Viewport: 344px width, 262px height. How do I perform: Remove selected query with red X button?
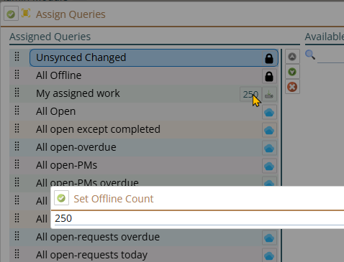pyautogui.click(x=292, y=87)
